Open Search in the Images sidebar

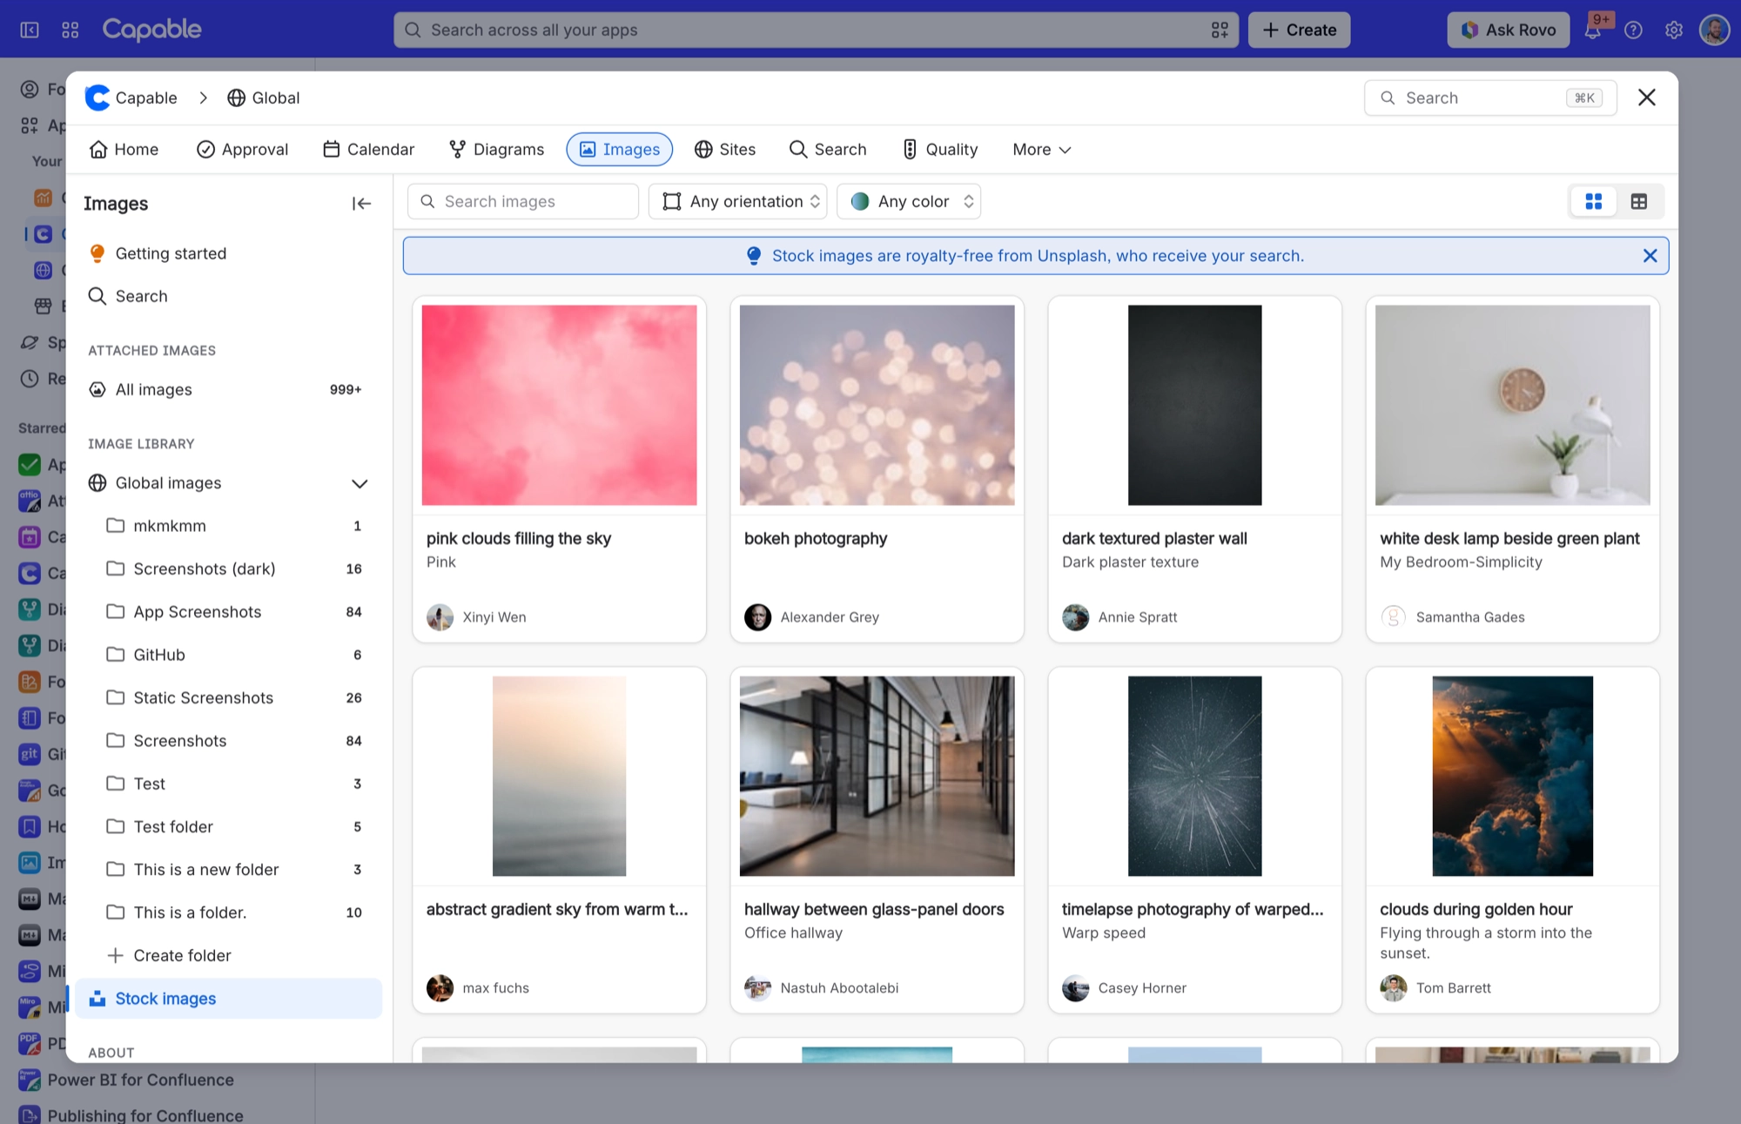(228, 297)
